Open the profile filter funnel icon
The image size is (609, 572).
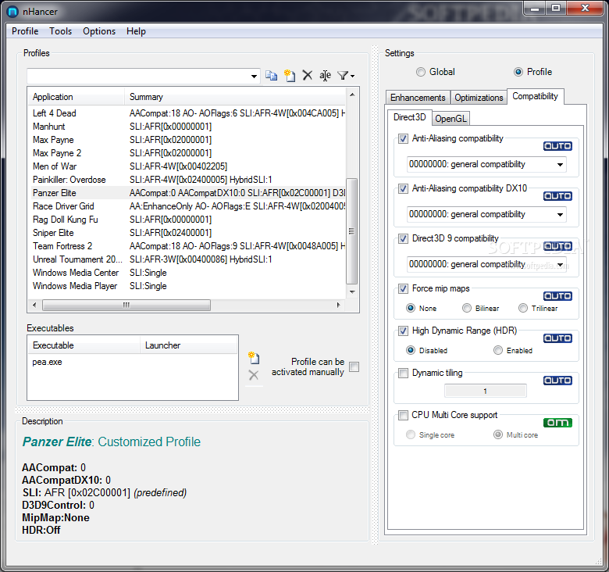click(345, 75)
